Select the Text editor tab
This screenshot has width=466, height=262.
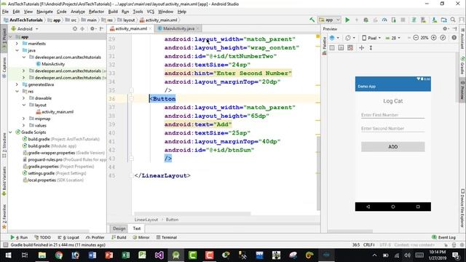click(x=136, y=228)
